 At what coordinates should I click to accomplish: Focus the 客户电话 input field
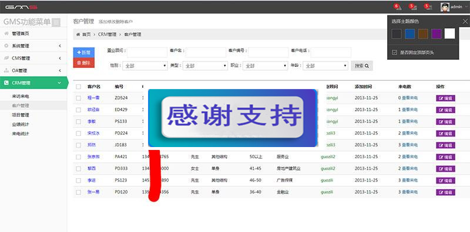click(x=331, y=52)
